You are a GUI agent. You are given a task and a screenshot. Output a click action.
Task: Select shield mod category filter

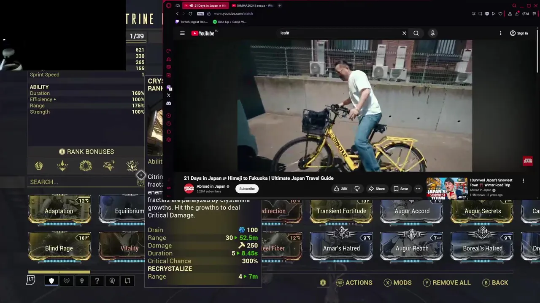coord(51,281)
